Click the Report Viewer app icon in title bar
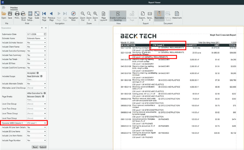The height and width of the screenshot is (150, 244). coord(3,2)
